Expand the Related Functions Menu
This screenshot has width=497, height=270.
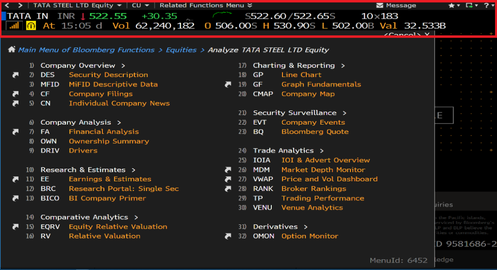(x=205, y=6)
